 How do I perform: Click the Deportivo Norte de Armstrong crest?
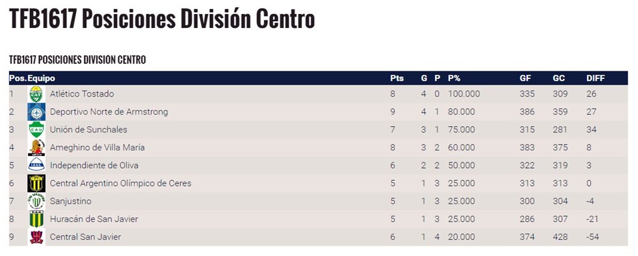36,112
